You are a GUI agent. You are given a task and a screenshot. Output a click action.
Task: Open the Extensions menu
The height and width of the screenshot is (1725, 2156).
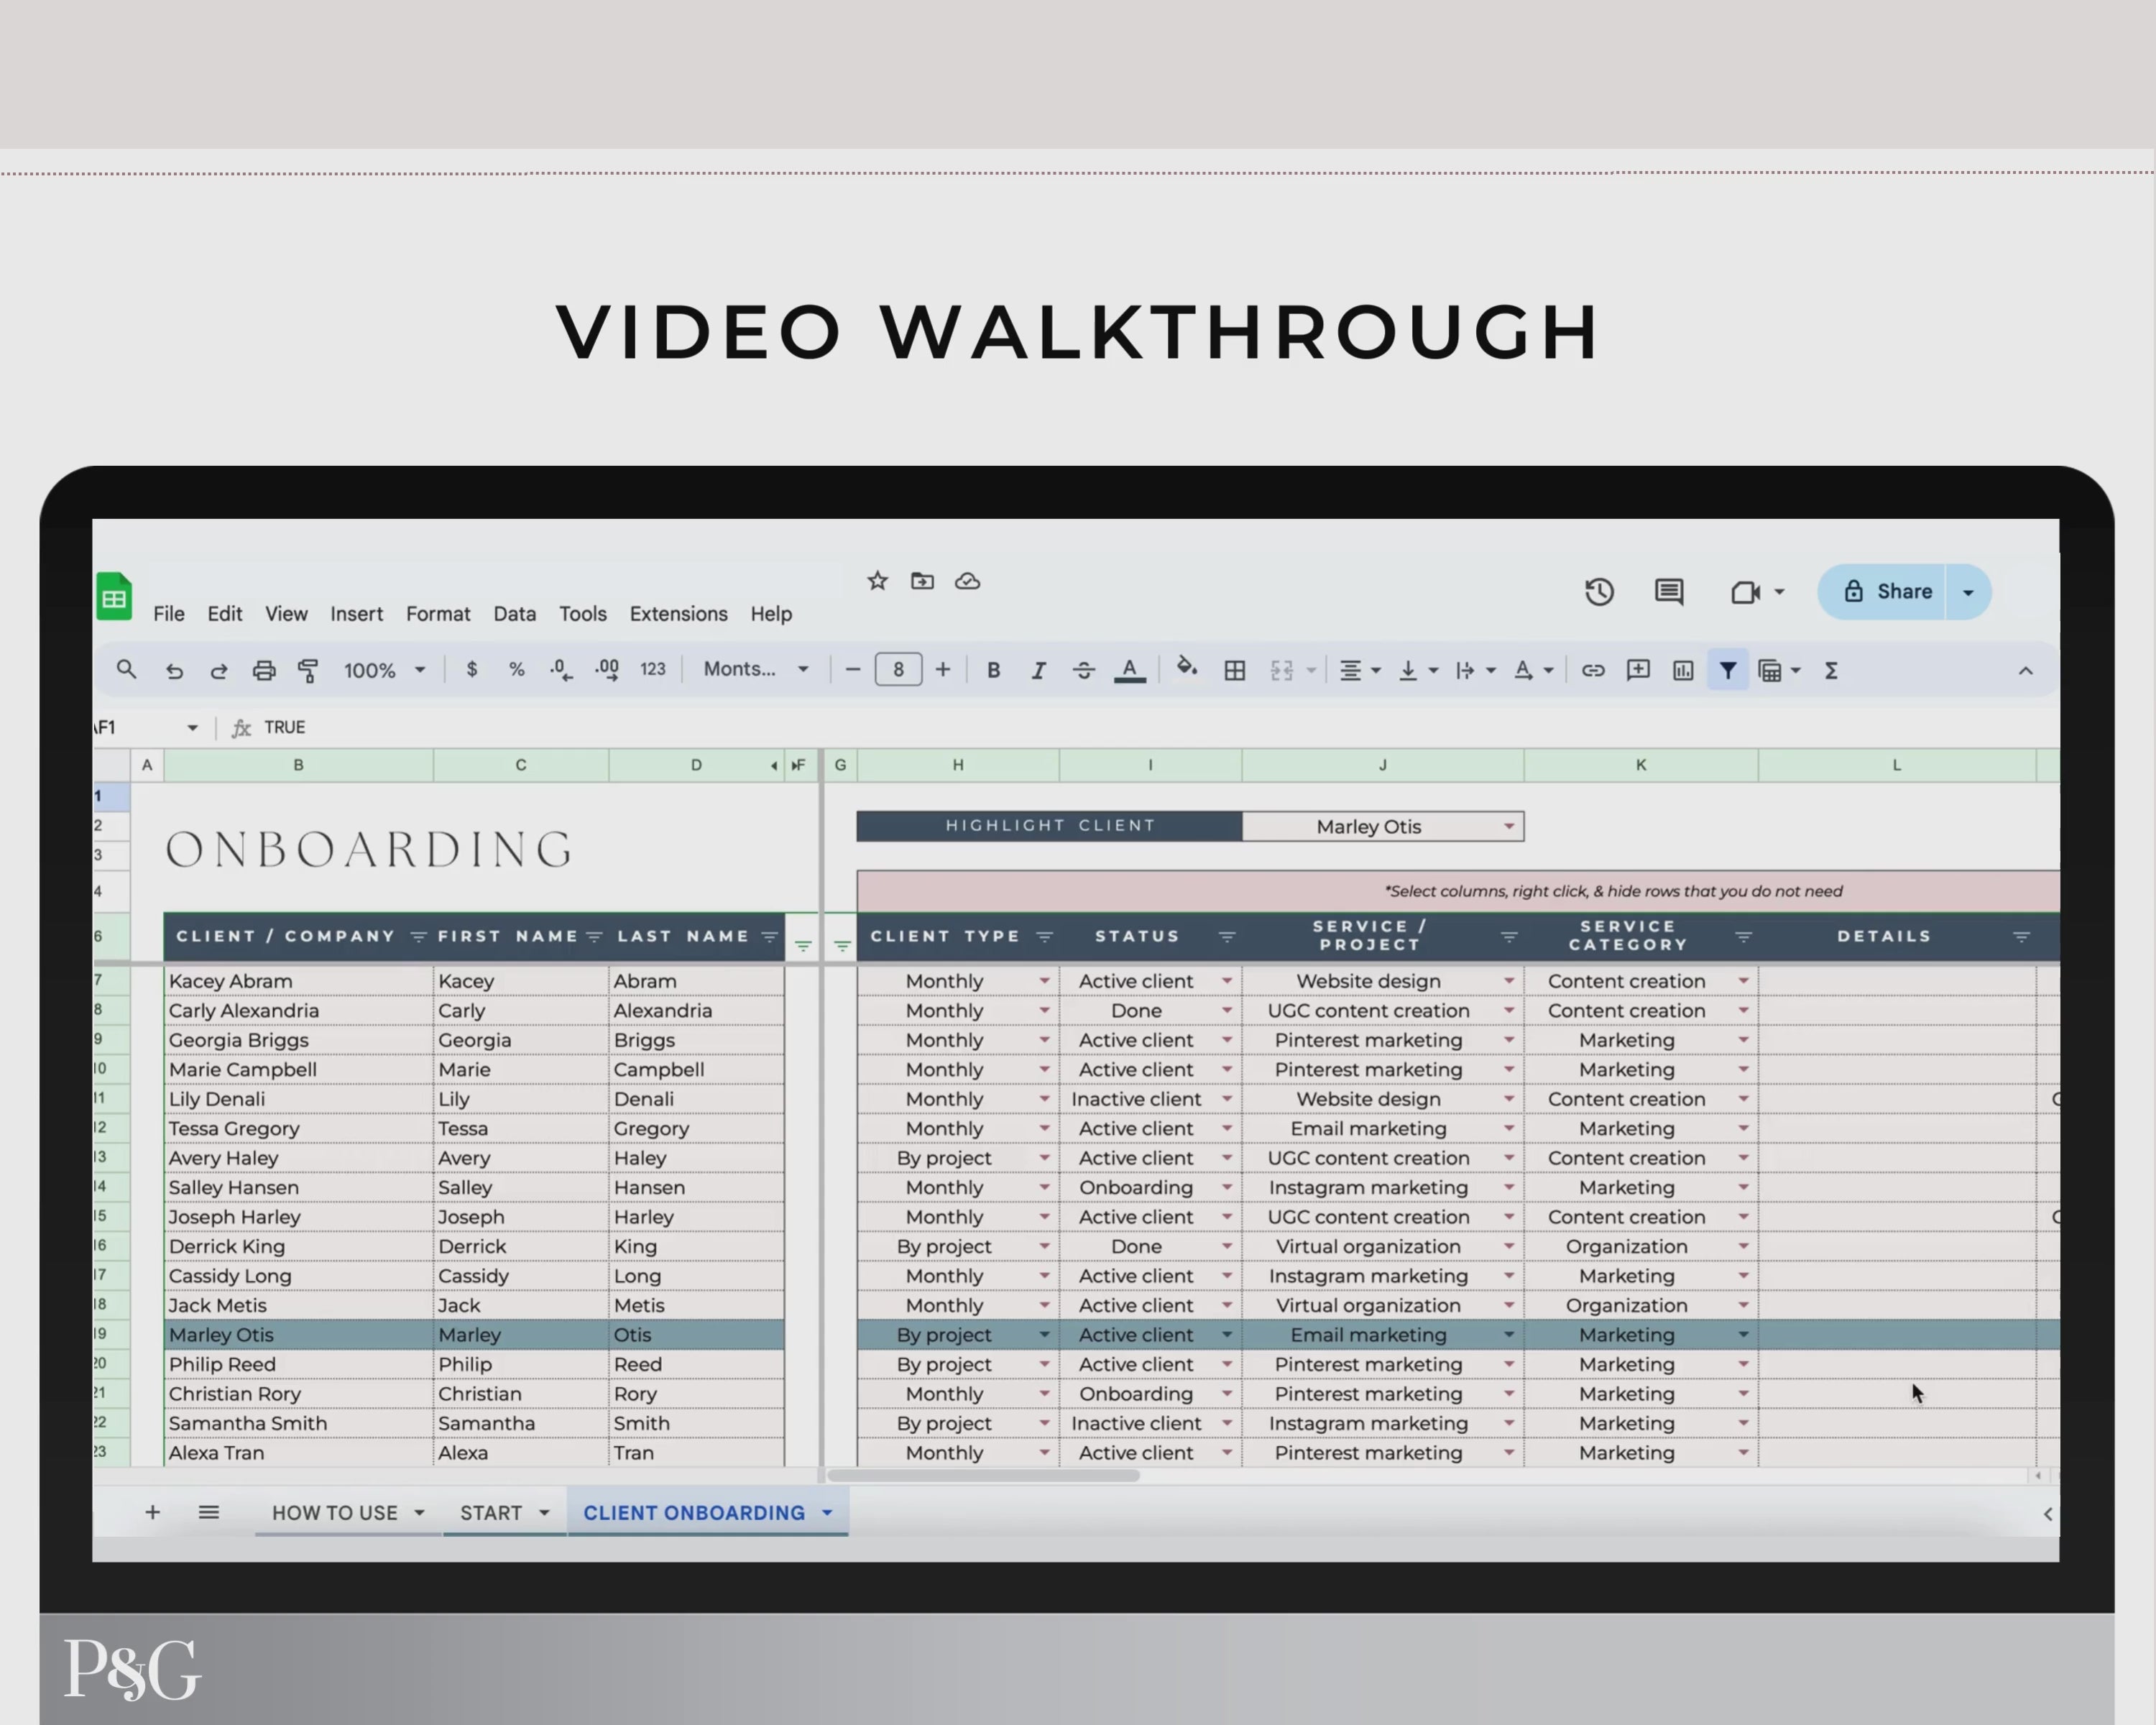tap(678, 614)
